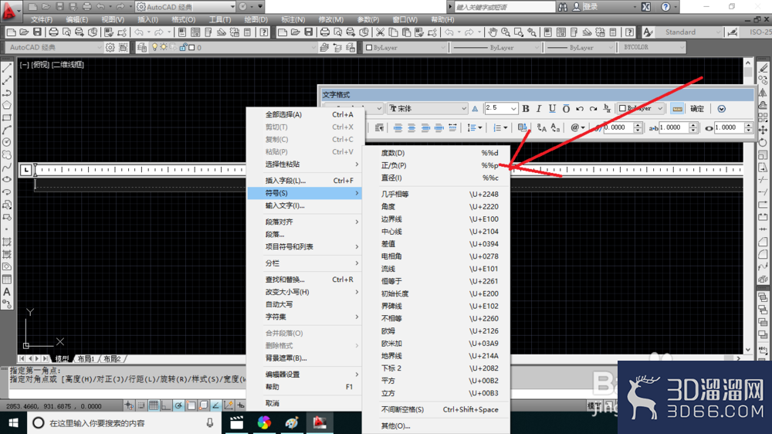Toggle Bold in the text formatting toolbar
Viewport: 772px width, 434px height.
pos(526,109)
